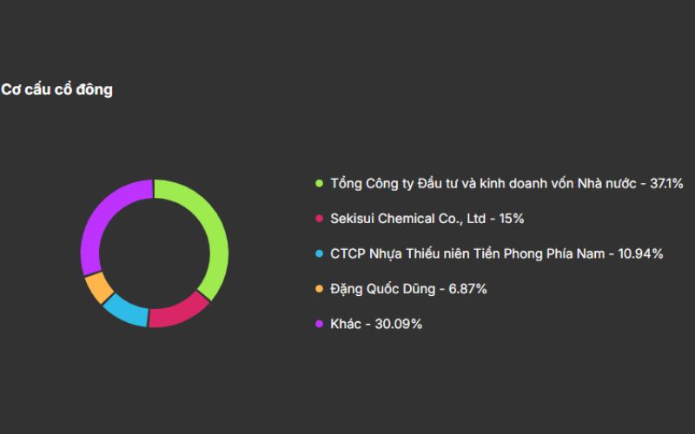This screenshot has width=695, height=434.
Task: Click the Cơ cấu cổ đông heading
Action: click(x=56, y=89)
